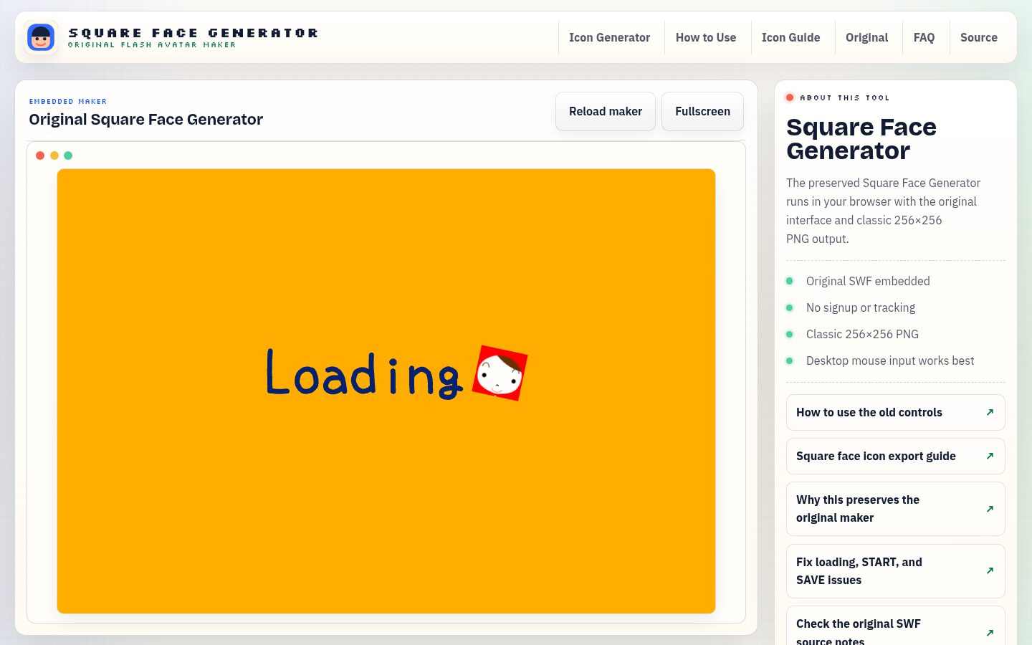Screen dimensions: 1032x645
Task: Click the 'Classic 256×256 PNG' bullet
Action: point(862,334)
